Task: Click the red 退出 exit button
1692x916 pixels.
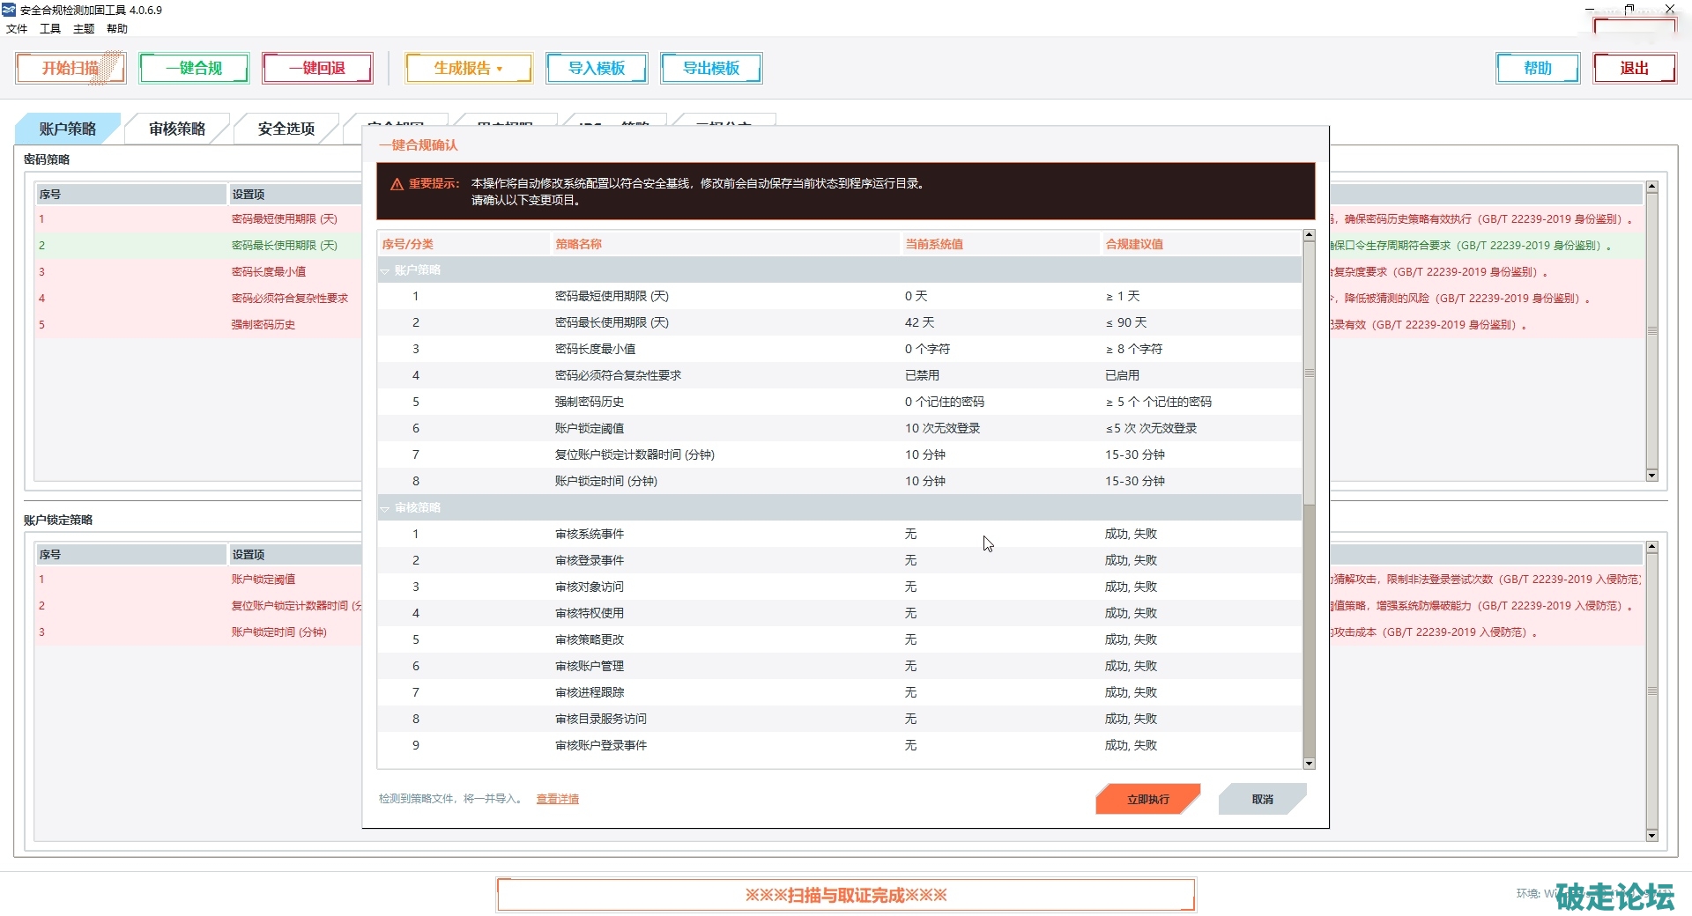Action: click(1634, 68)
